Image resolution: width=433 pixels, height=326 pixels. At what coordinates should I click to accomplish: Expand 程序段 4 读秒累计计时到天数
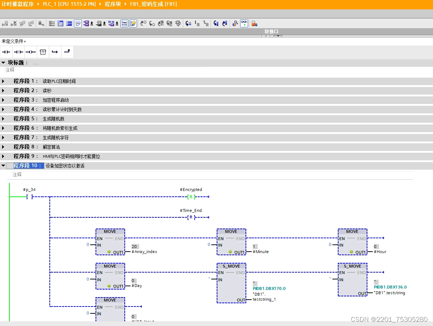[x=3, y=109]
